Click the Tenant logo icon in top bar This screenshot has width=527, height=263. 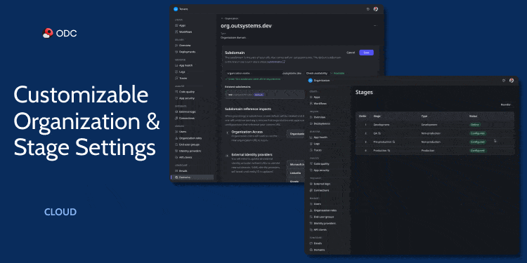pos(176,9)
